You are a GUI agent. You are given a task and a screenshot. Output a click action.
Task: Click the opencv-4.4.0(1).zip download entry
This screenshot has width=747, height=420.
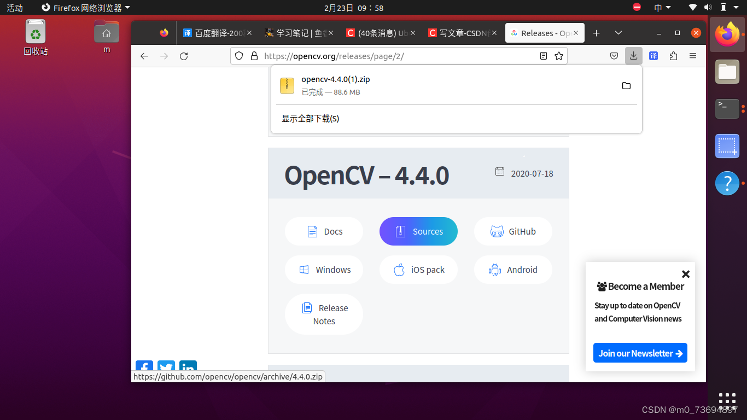click(x=456, y=85)
